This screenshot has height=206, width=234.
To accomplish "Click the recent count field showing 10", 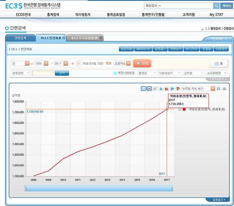I will click(78, 64).
